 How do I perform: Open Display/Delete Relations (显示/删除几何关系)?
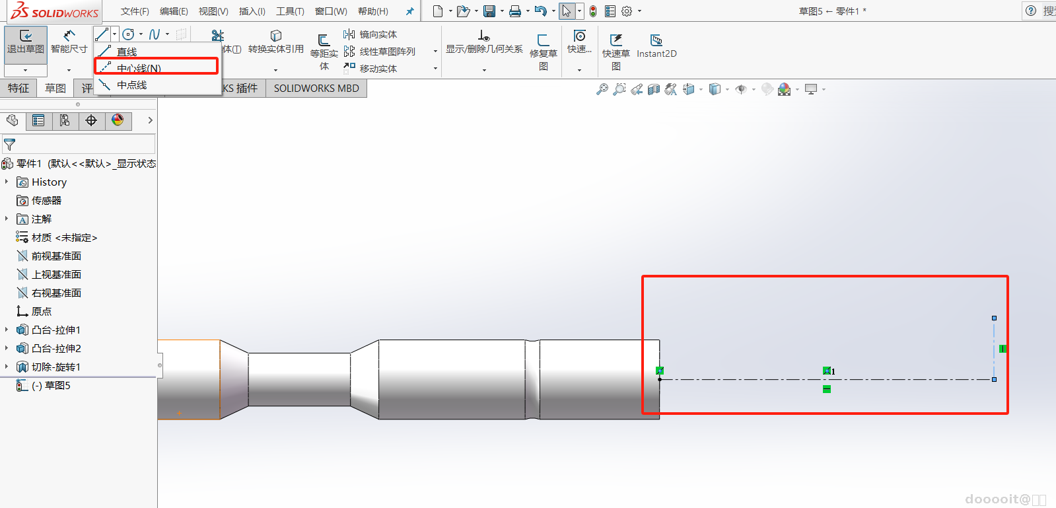tap(484, 42)
